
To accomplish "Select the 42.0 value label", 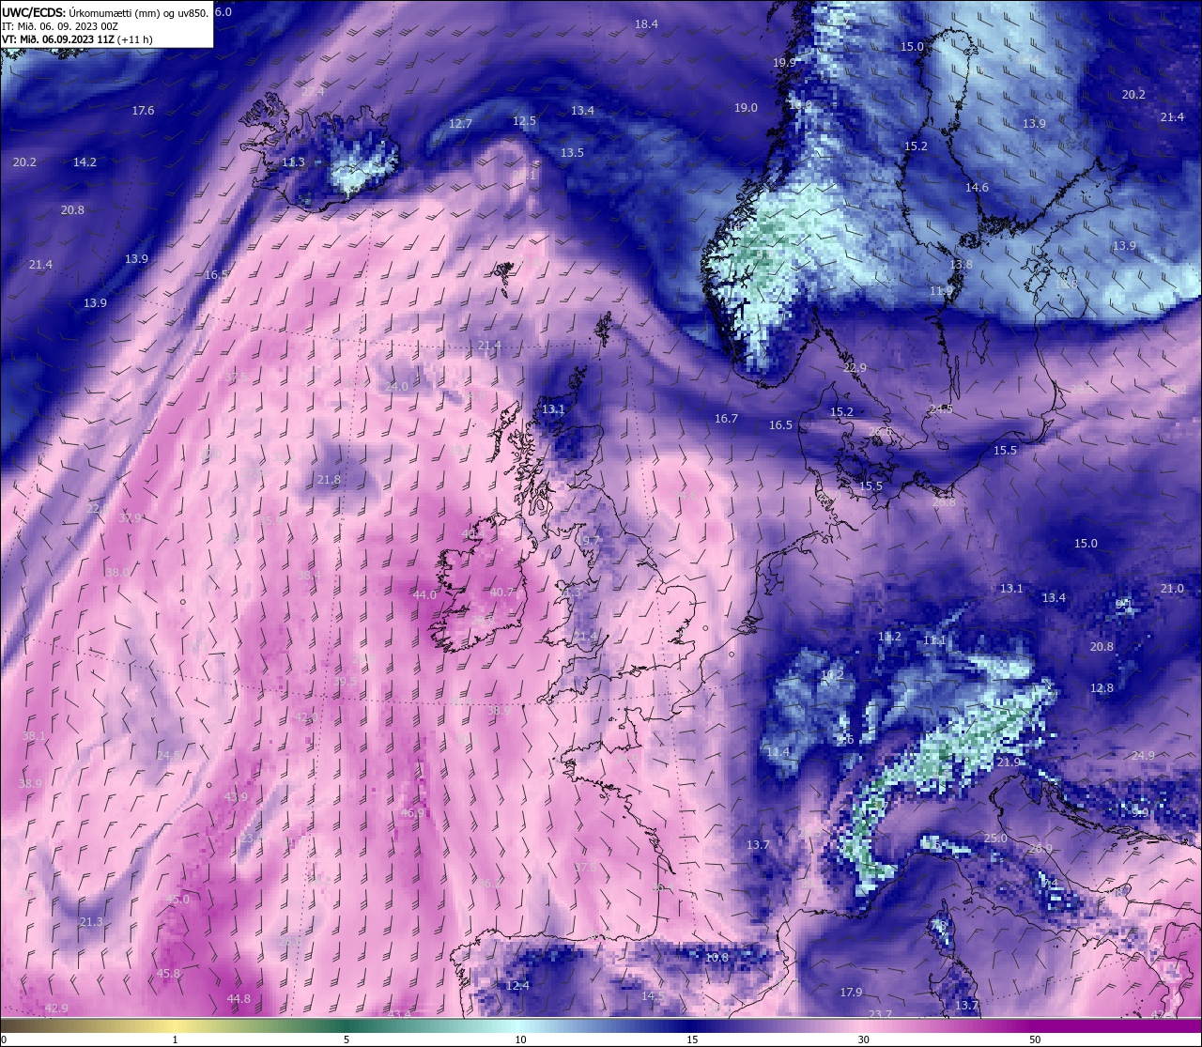I will pos(306,717).
